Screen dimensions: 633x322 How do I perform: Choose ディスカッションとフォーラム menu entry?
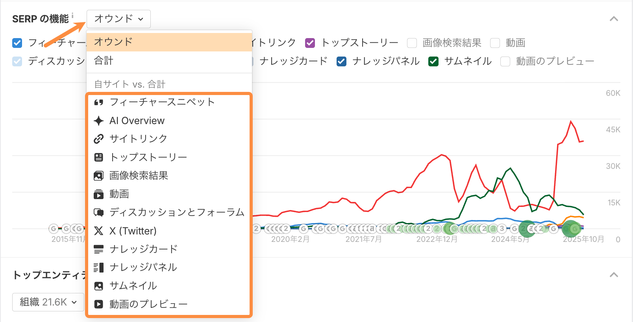click(177, 212)
